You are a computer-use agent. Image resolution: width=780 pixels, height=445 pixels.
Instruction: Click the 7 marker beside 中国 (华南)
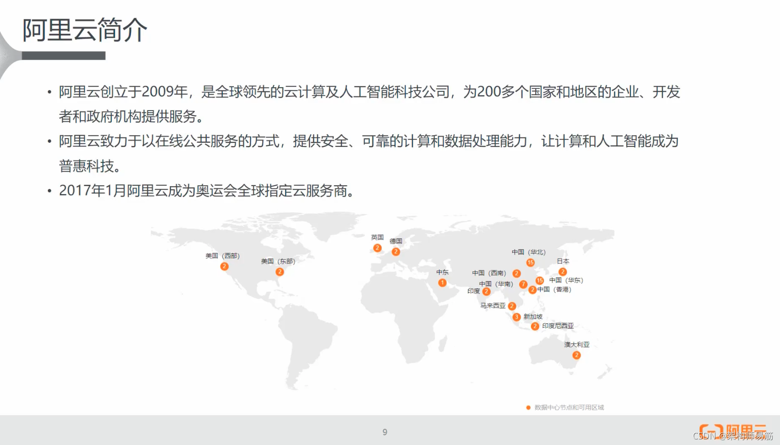pos(523,284)
